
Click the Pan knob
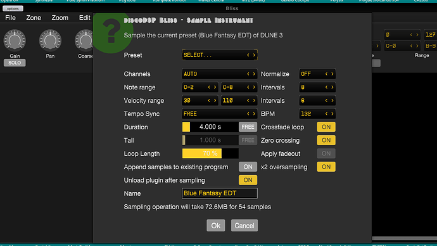click(50, 41)
